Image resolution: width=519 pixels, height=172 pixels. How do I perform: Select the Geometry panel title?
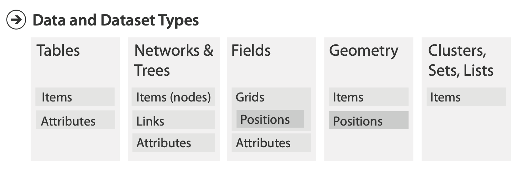[364, 51]
